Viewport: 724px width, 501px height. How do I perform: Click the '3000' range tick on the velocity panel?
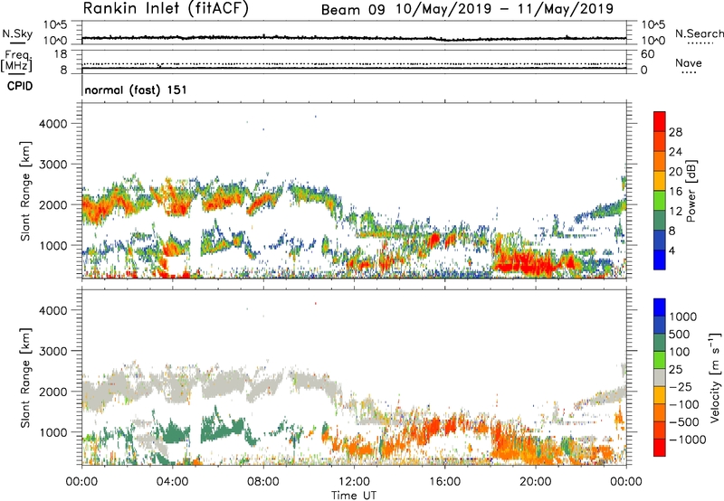[53, 351]
